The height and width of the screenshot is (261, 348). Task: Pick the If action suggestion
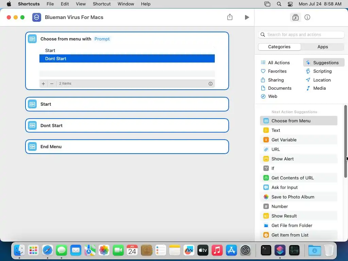[x=298, y=169]
